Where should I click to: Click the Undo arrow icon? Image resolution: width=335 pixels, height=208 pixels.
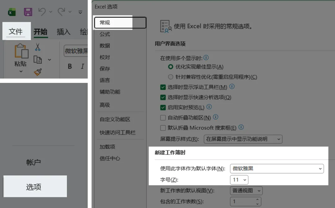[42, 12]
